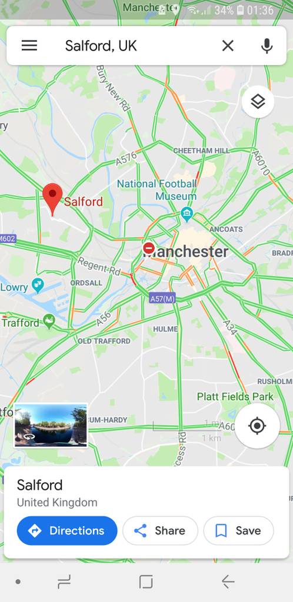This screenshot has width=293, height=602.
Task: Select the A57(M) road label
Action: pos(162,298)
